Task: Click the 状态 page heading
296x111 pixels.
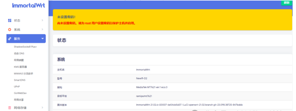Action: (61, 40)
